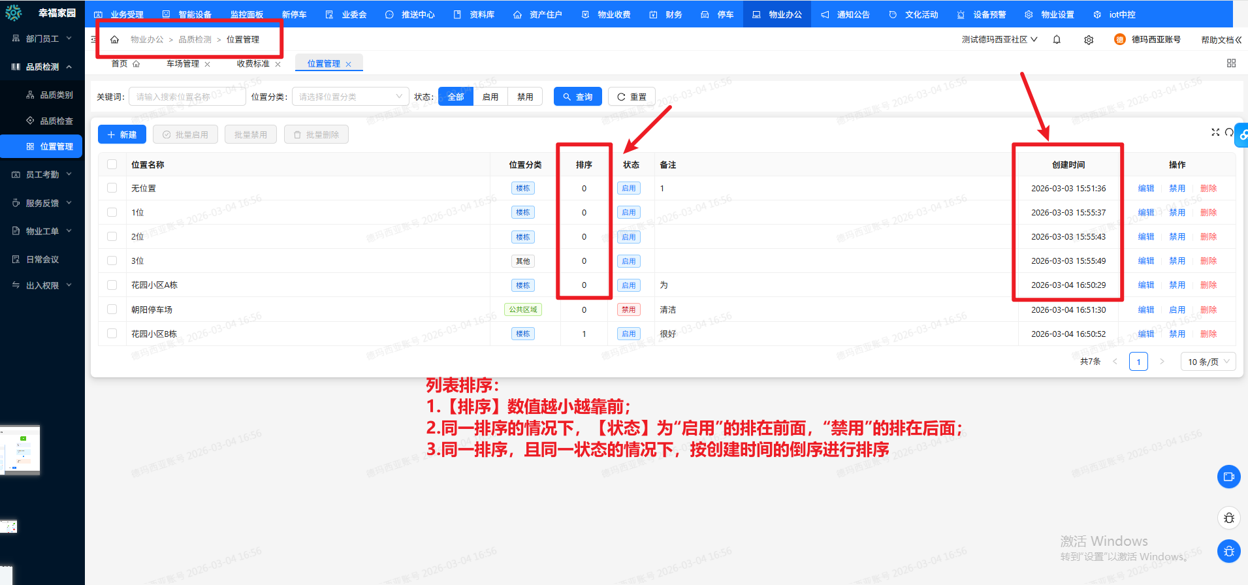Image resolution: width=1248 pixels, height=585 pixels.
Task: Check the 无位置 row checkbox
Action: pyautogui.click(x=112, y=188)
